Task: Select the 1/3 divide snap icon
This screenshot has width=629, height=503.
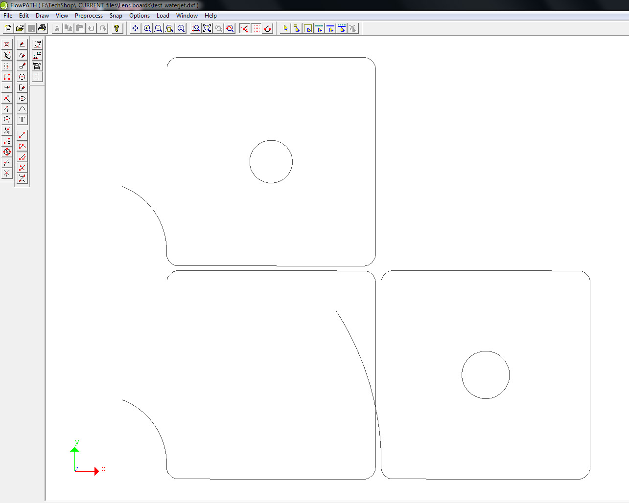Action: tap(7, 131)
